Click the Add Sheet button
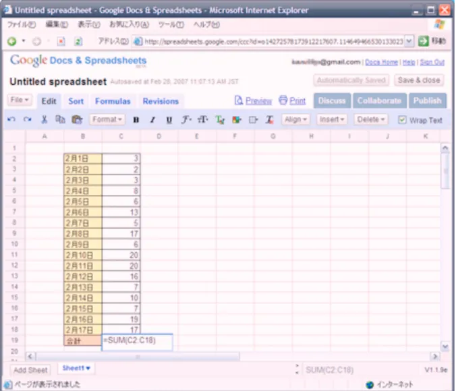 [x=30, y=370]
